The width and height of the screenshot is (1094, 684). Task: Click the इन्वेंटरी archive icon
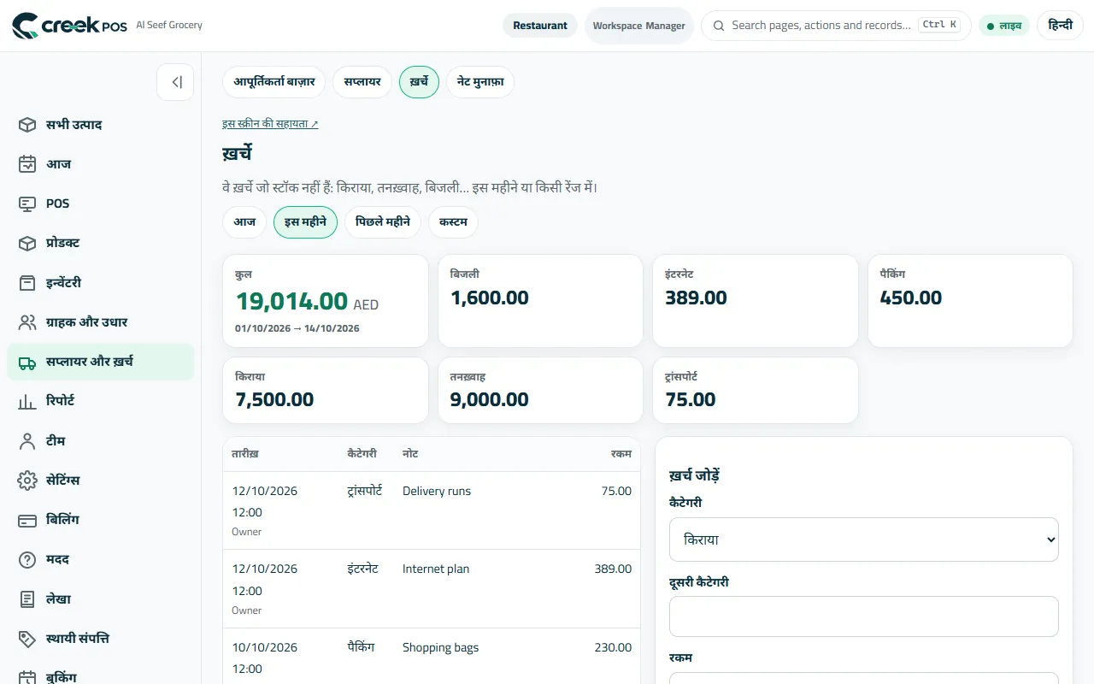point(27,282)
